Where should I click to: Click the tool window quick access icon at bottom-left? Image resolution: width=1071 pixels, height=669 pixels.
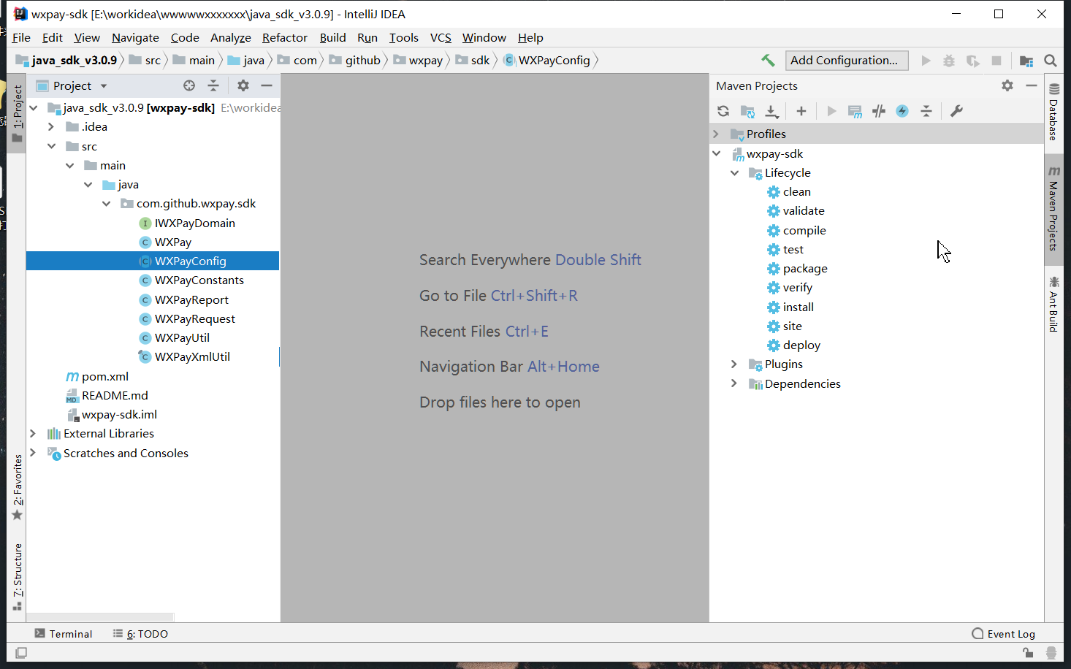click(21, 652)
